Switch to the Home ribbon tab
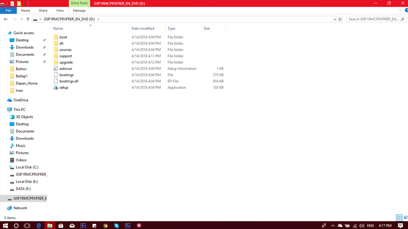 tap(25, 11)
